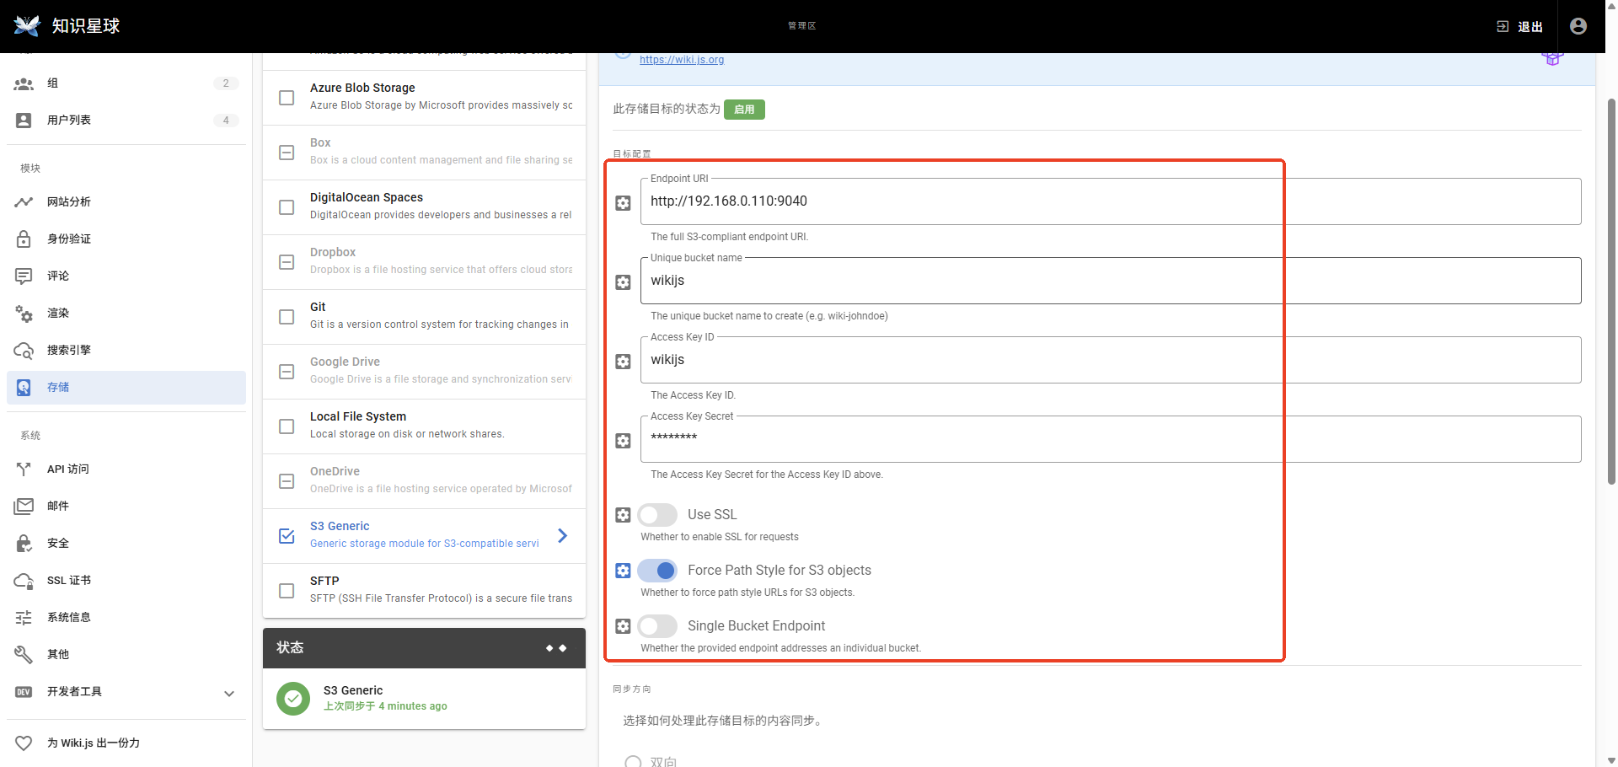Turn off Force Path Style for S3 objects
Screen dimensions: 1618x767
(657, 571)
